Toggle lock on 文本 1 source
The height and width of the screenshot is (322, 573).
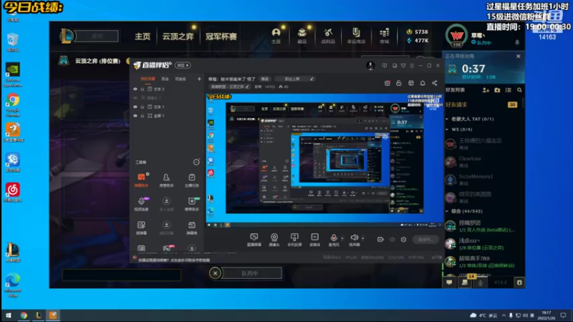(x=143, y=107)
